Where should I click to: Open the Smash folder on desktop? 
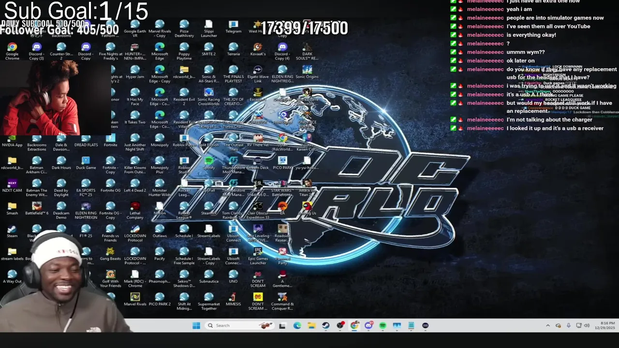(x=12, y=208)
